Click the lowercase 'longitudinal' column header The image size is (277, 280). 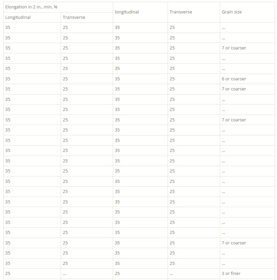coord(127,12)
